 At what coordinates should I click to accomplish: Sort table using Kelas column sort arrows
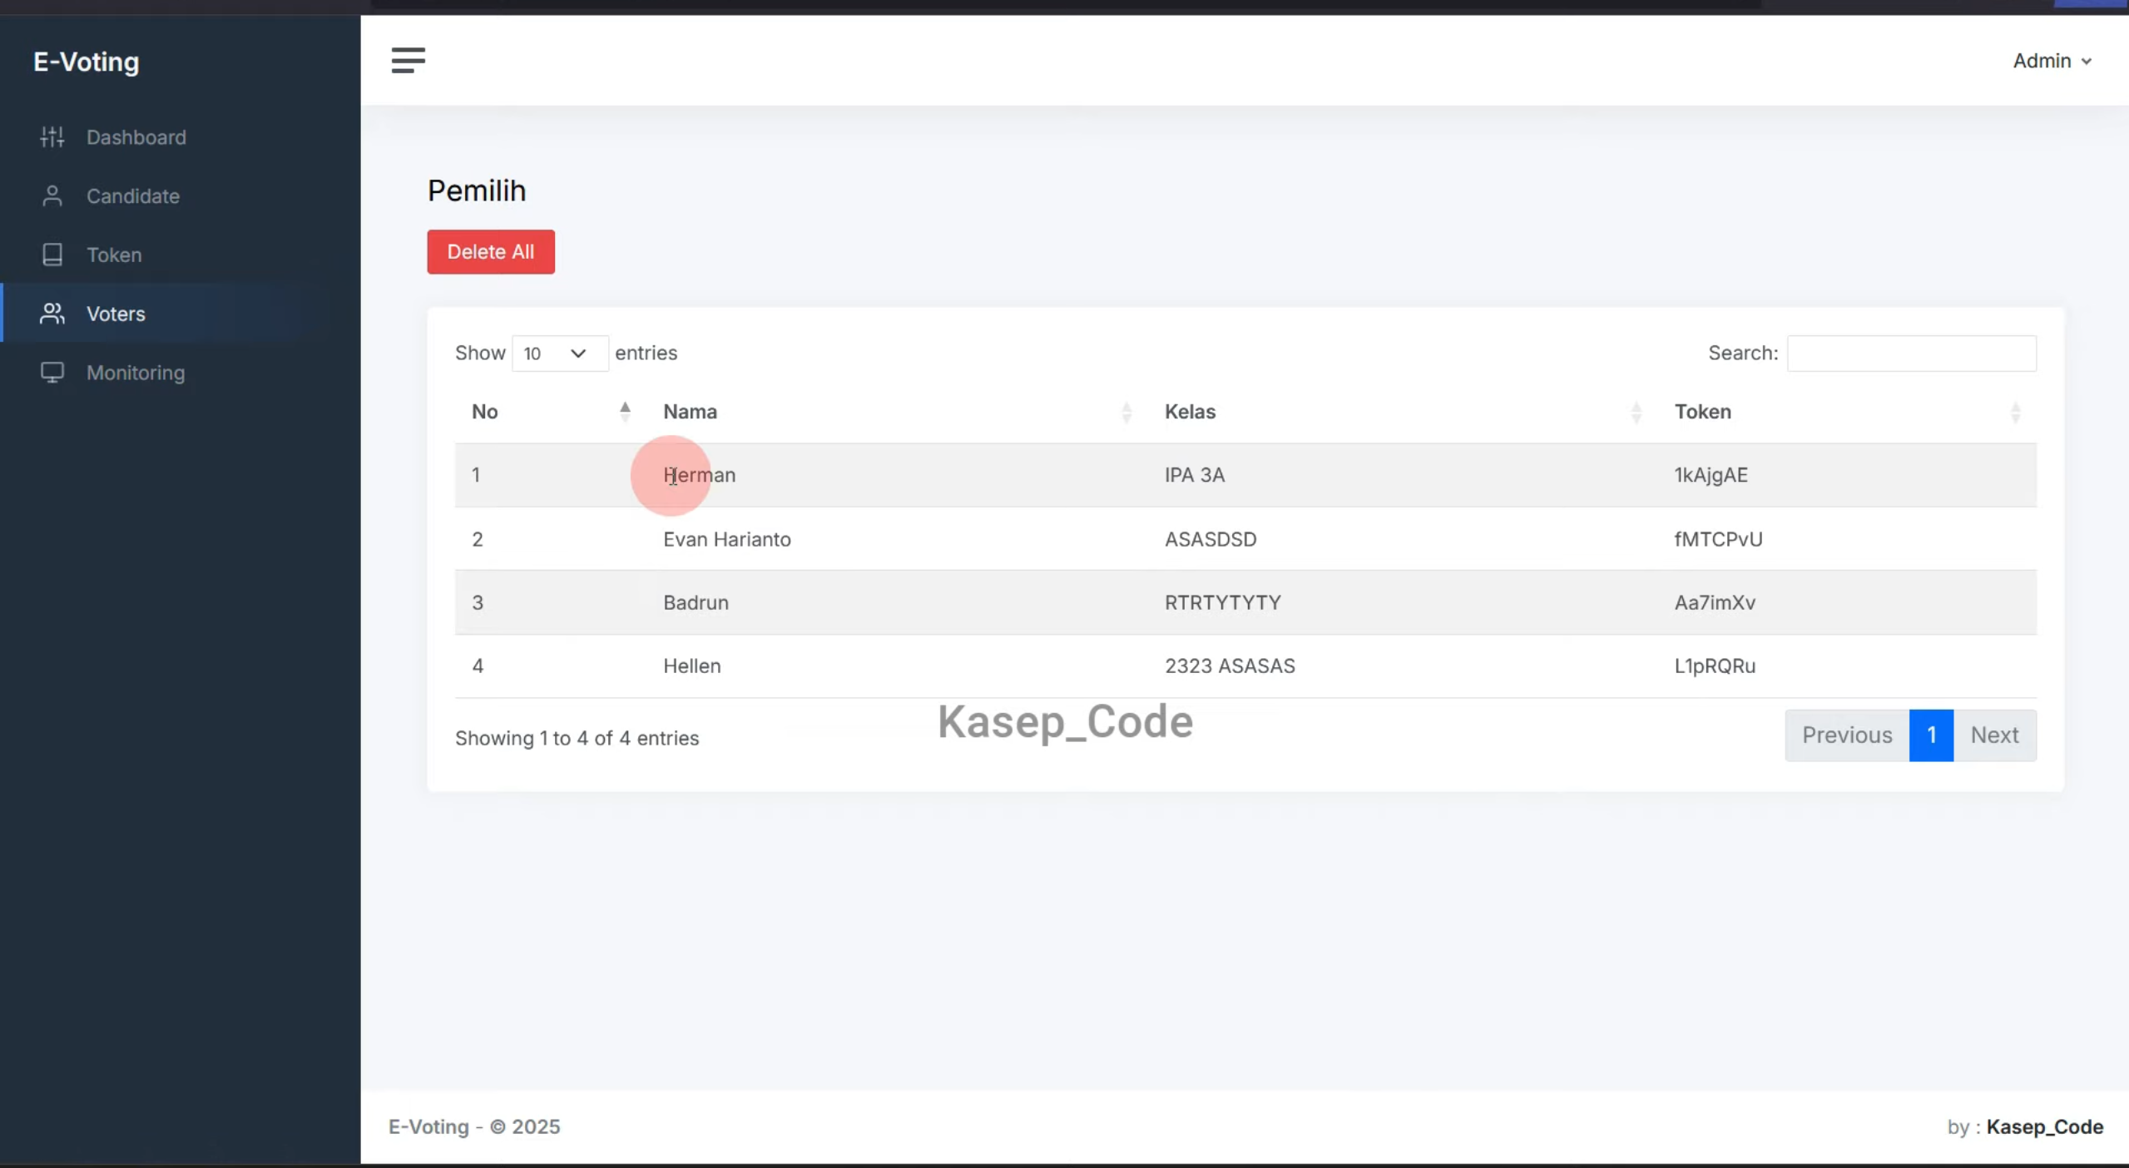click(x=1636, y=412)
